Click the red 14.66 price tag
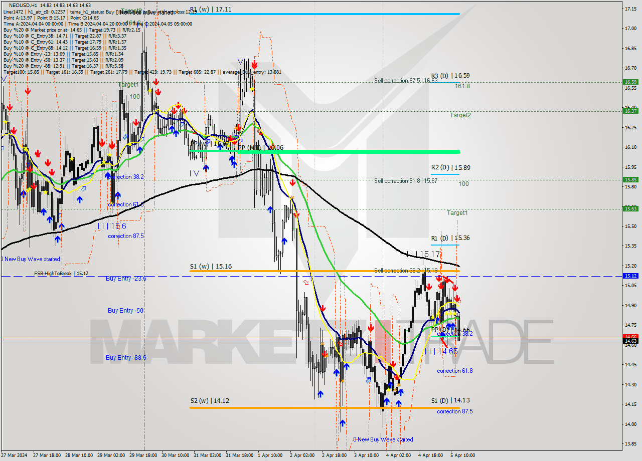642x461 pixels. pyautogui.click(x=630, y=337)
